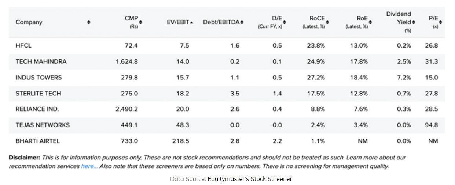This screenshot has width=455, height=185.
Task: Open Equitymaster's Stock Screener source link
Action: [250, 179]
